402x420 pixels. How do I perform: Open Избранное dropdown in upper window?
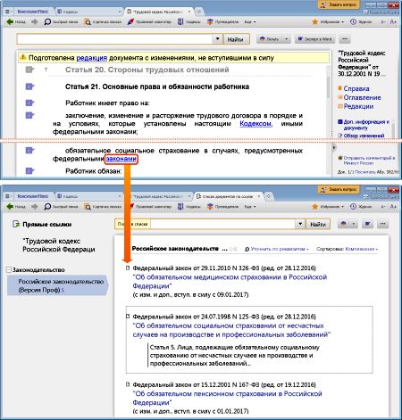[328, 21]
